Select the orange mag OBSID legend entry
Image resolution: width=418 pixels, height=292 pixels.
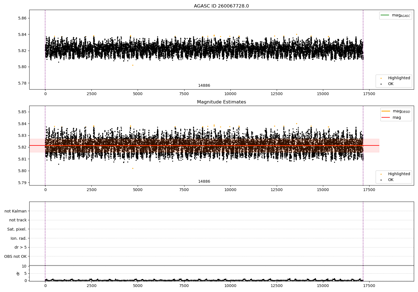[396, 111]
